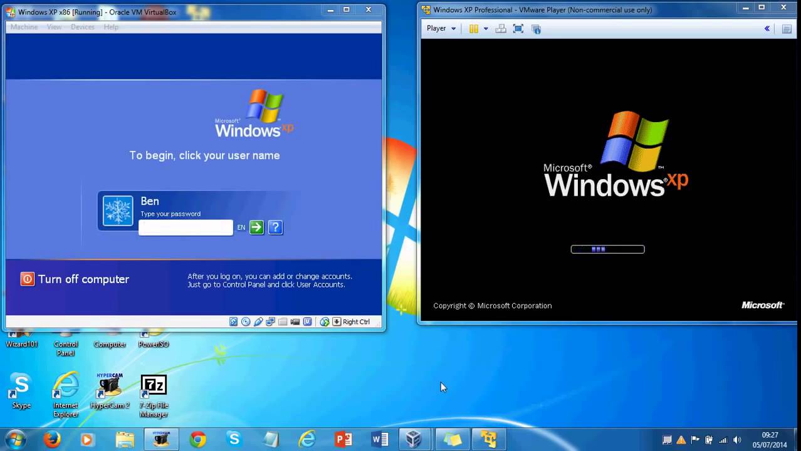
Task: Focus the XP password input field
Action: 186,228
